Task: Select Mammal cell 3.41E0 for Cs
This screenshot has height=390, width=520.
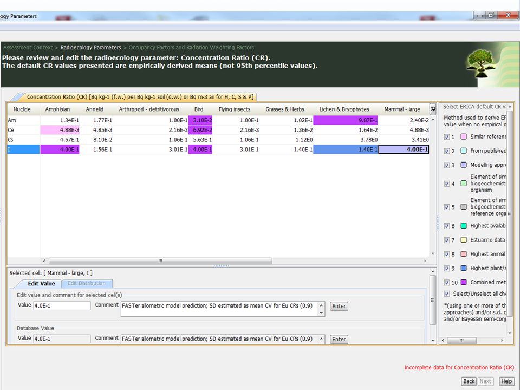Action: 404,140
